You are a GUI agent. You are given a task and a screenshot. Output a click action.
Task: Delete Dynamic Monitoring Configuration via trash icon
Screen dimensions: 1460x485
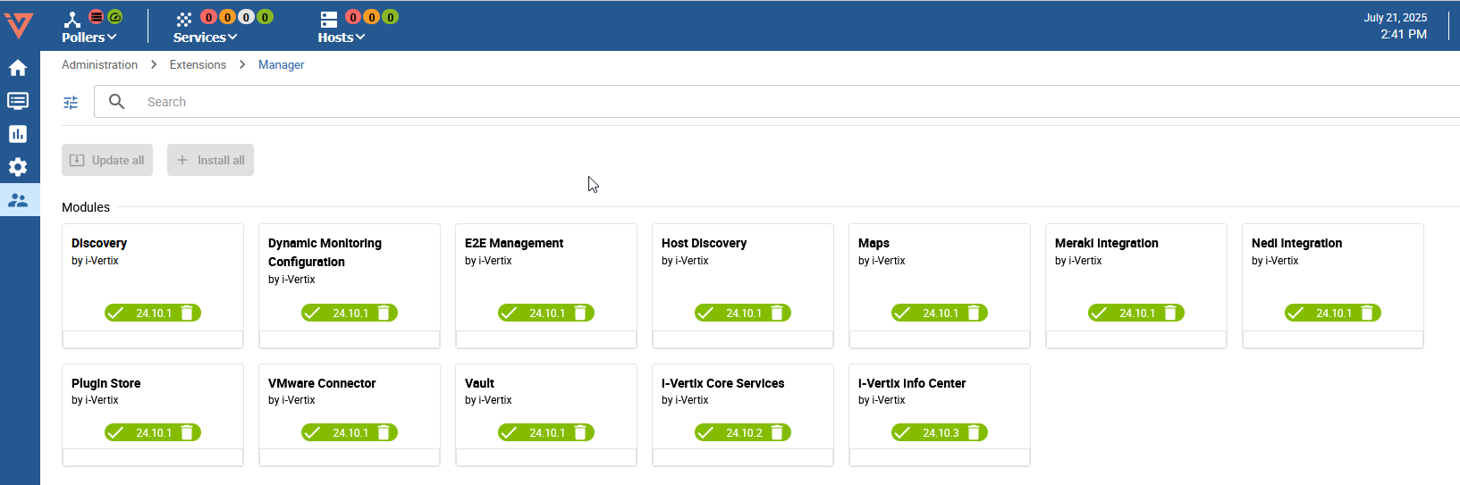tap(384, 313)
